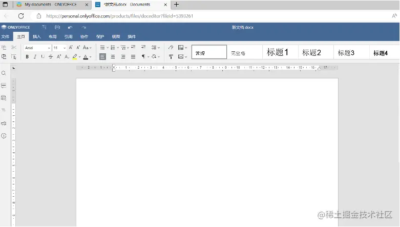Switch to the 保护 (Protection) tab
The height and width of the screenshot is (227, 400).
click(x=100, y=36)
